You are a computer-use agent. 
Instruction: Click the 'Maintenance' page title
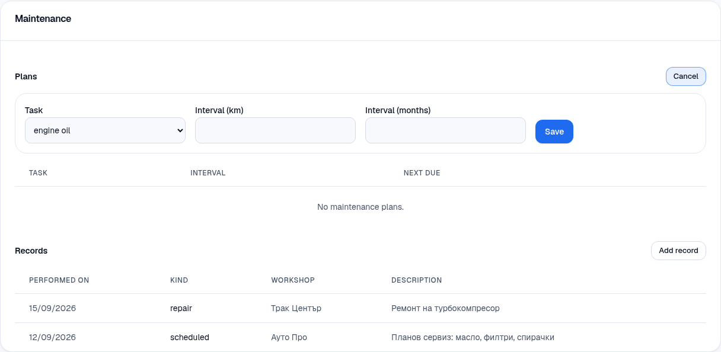43,19
